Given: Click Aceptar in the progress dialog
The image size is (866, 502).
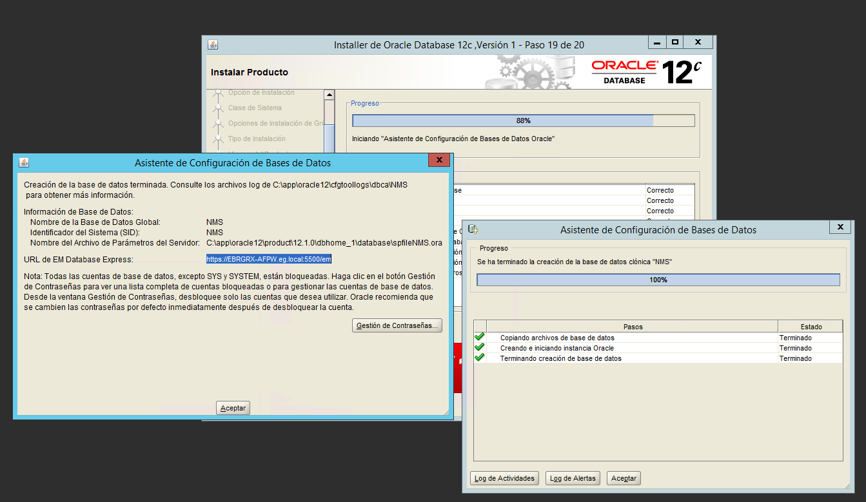Looking at the screenshot, I should pyautogui.click(x=624, y=478).
